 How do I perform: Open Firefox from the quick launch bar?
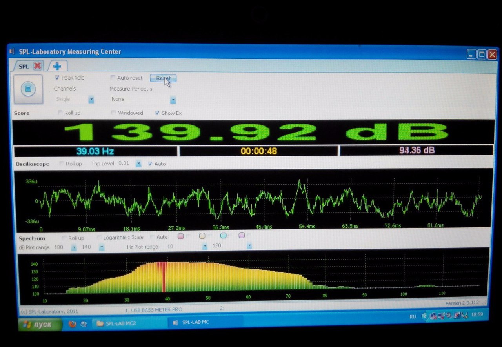point(72,323)
